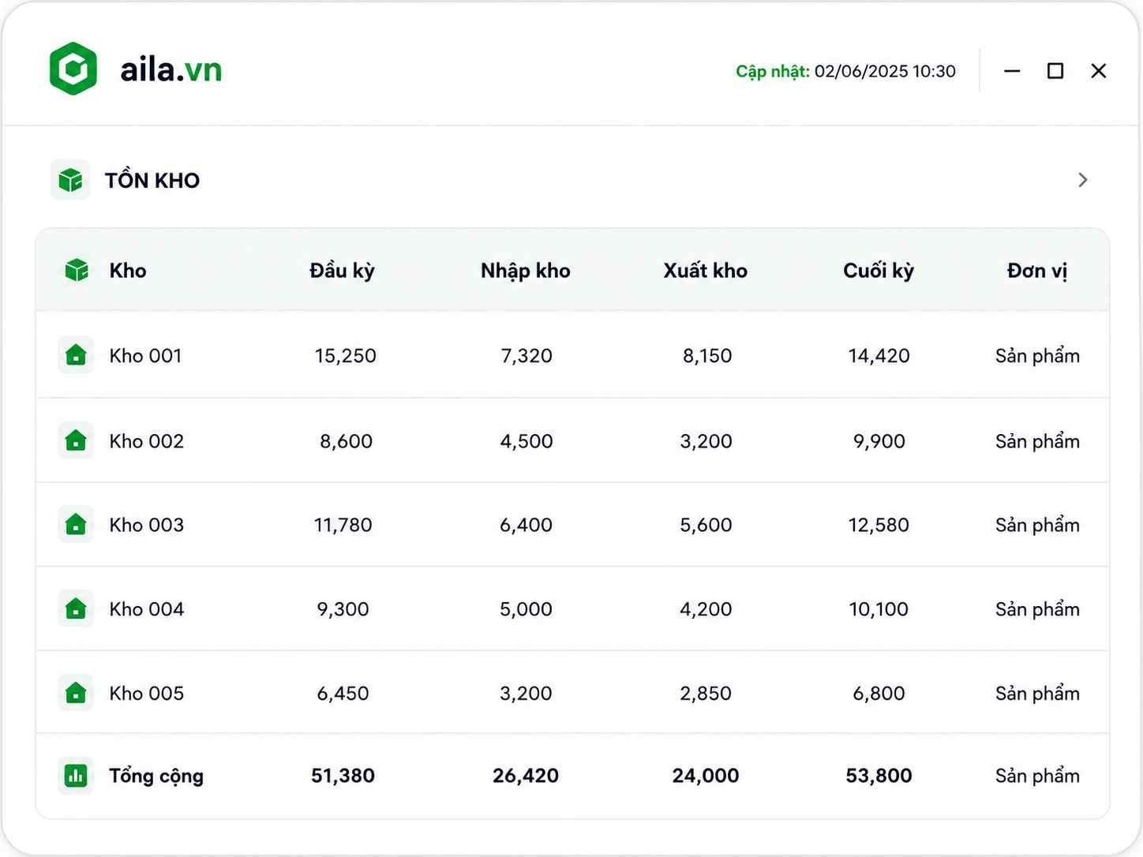Maximize the aila.vn window
This screenshot has width=1143, height=857.
[x=1055, y=71]
